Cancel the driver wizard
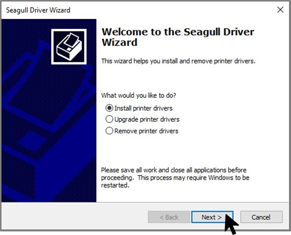This screenshot has height=235, width=291. coord(261,217)
